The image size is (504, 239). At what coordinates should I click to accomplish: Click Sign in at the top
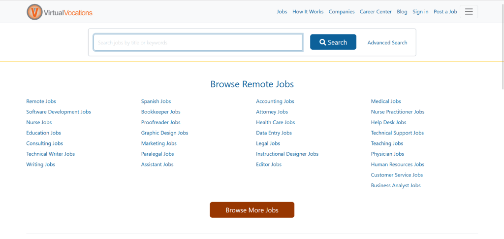click(x=420, y=11)
